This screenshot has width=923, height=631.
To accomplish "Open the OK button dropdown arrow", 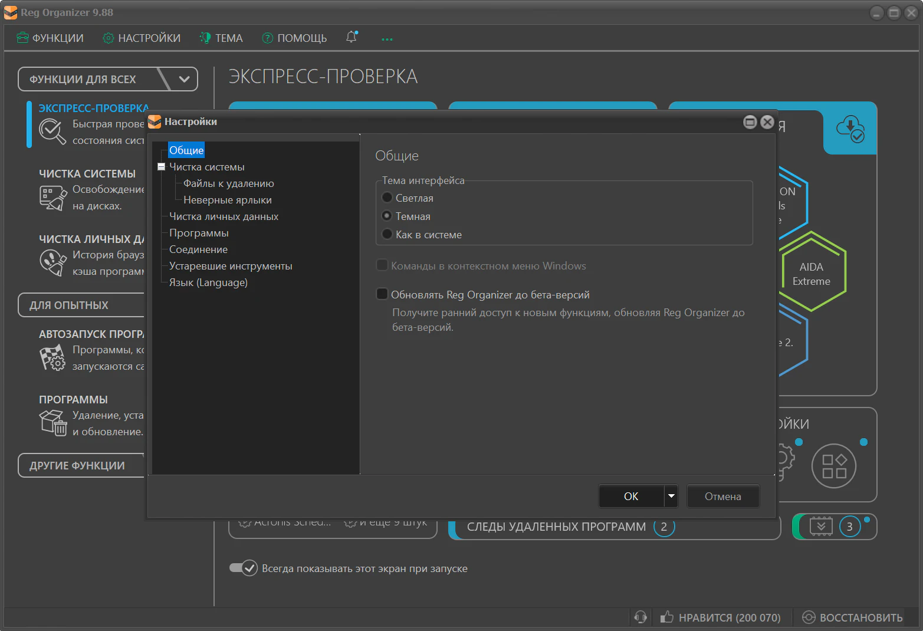I will [x=671, y=496].
